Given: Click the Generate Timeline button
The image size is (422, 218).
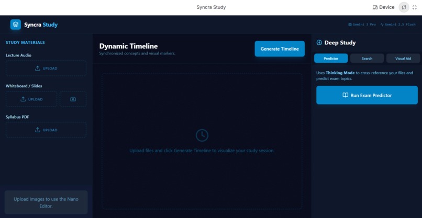Looking at the screenshot, I should point(280,49).
